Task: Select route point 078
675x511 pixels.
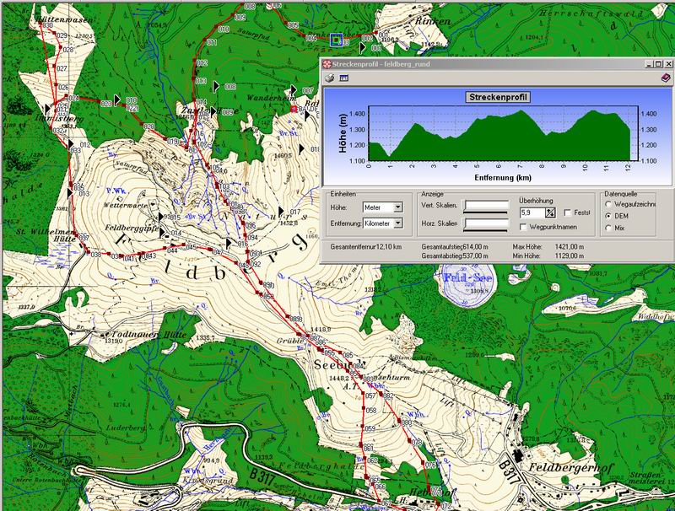Action: point(409,440)
